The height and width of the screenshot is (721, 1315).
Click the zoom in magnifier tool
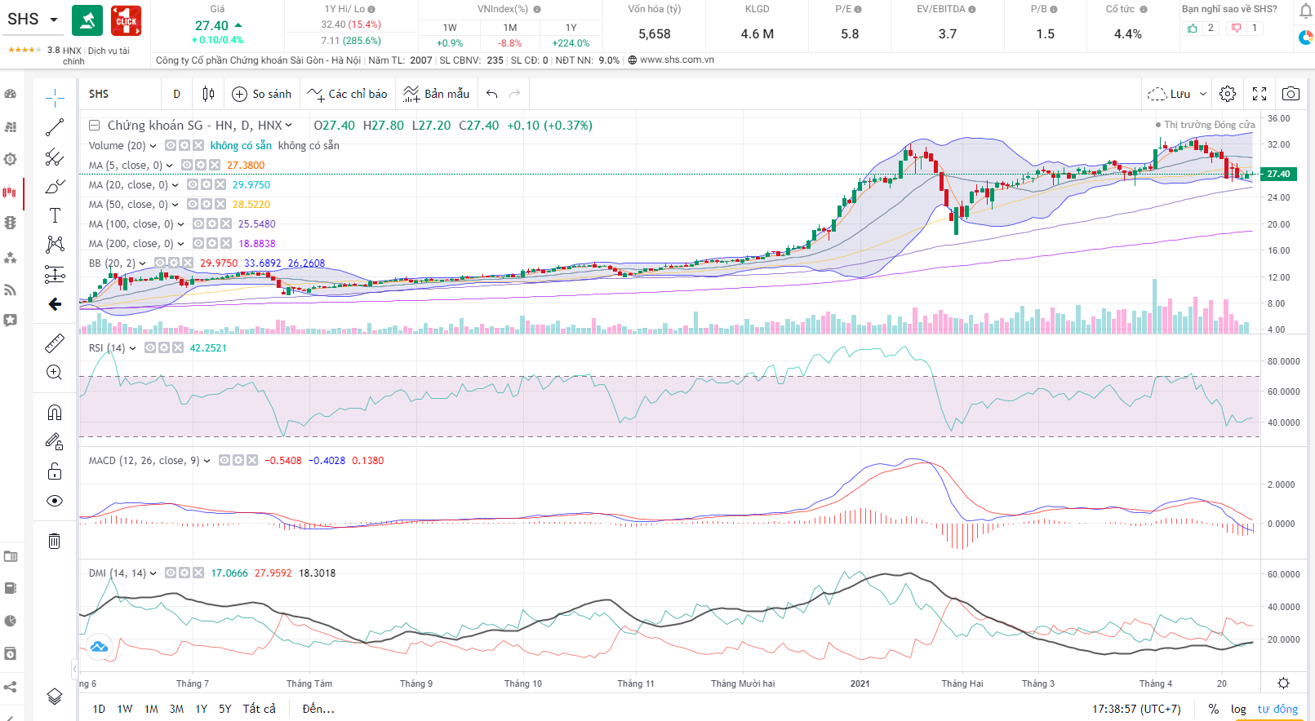click(55, 373)
